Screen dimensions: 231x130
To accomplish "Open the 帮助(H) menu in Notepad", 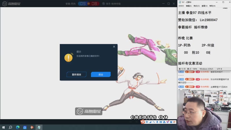I will [213, 6].
